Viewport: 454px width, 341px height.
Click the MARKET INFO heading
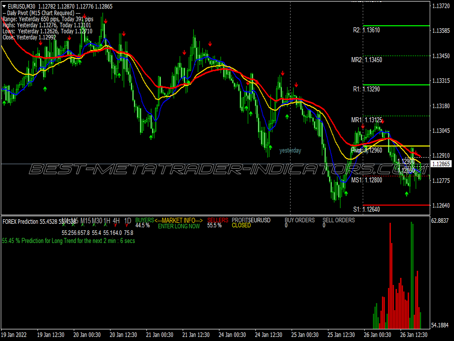(x=179, y=220)
